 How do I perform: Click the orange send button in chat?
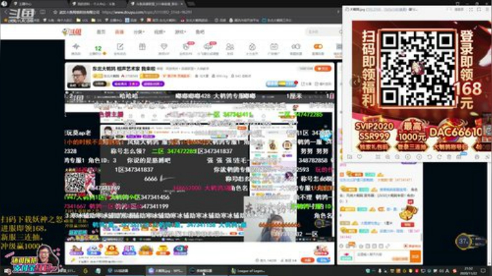pyautogui.click(x=415, y=256)
